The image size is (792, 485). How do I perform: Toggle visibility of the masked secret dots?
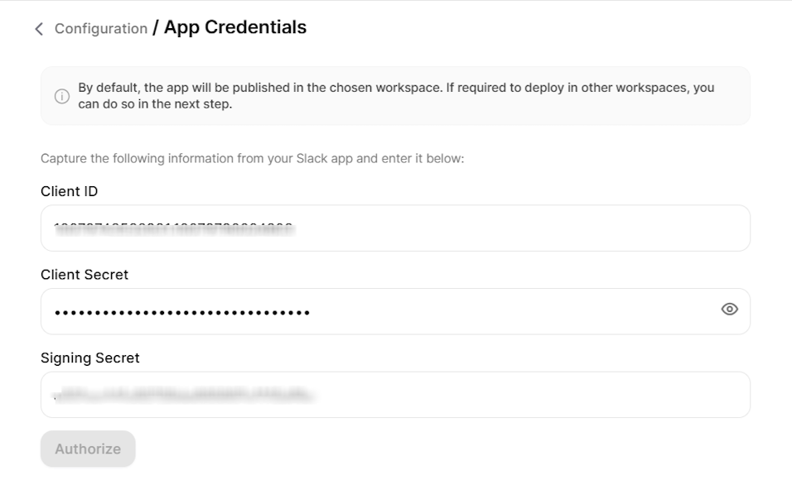pyautogui.click(x=730, y=310)
